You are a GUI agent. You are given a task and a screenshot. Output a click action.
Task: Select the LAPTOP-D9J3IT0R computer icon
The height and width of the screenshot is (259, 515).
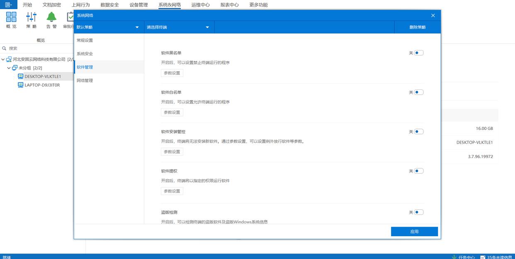pyautogui.click(x=21, y=85)
